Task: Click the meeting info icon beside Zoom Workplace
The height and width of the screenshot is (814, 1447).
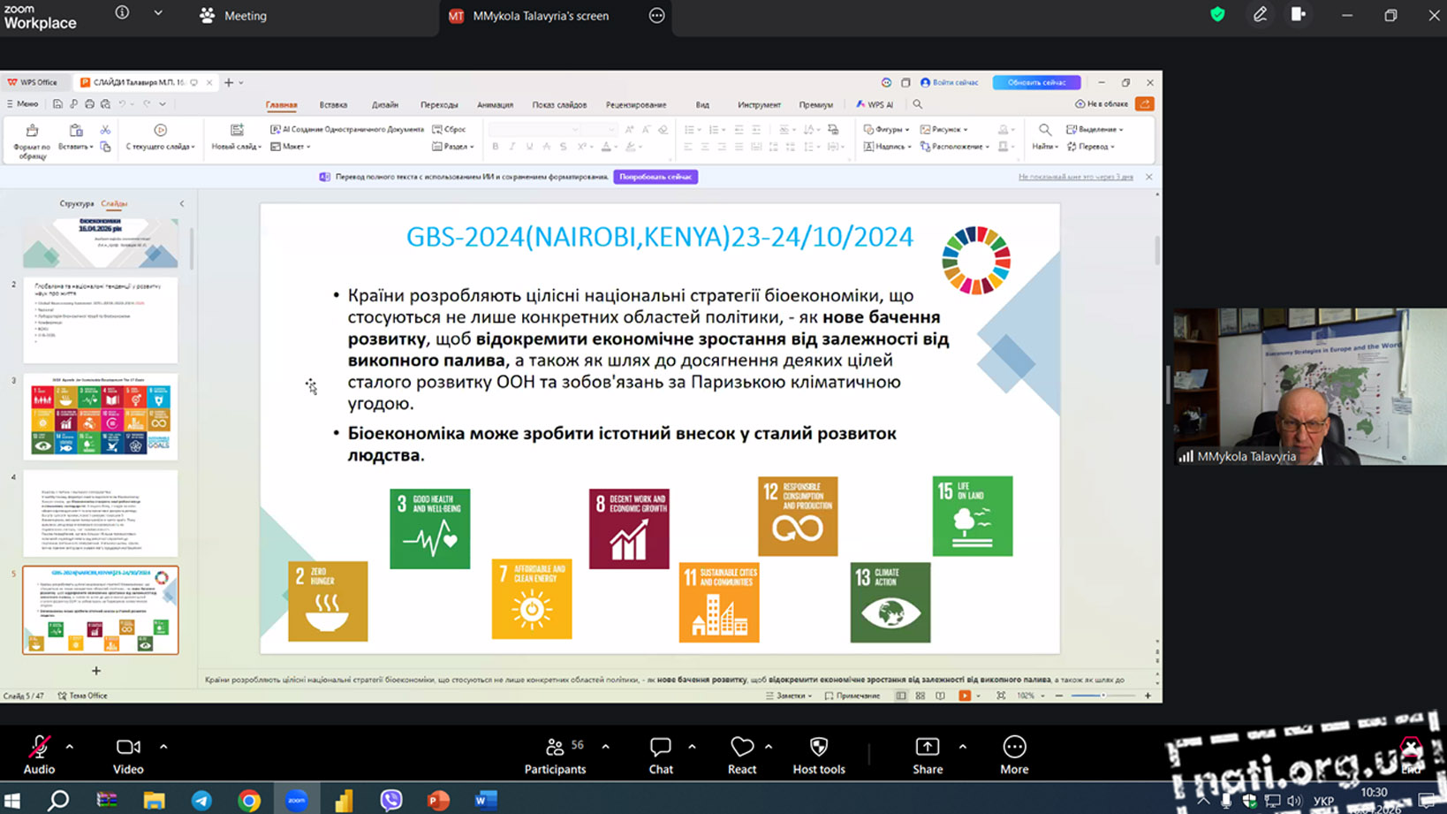Action: click(122, 13)
